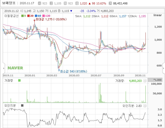
Task: Click the 시 opening price icon
Action: click(40, 3)
